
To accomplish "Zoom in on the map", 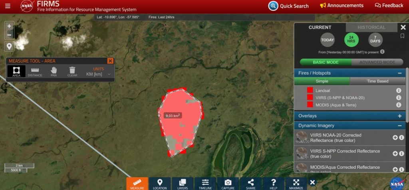I will tap(9, 26).
